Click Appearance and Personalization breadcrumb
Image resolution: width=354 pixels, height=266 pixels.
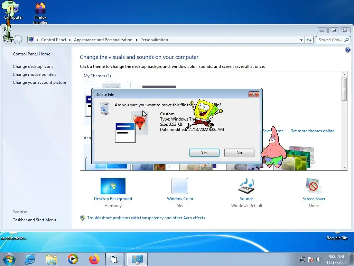pyautogui.click(x=103, y=40)
